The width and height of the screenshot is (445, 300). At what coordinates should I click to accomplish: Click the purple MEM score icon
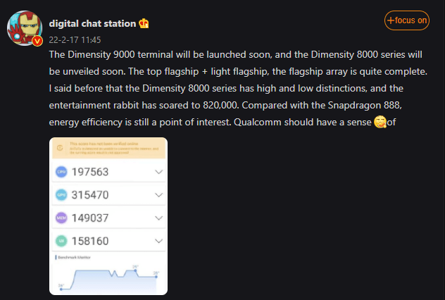tap(61, 218)
